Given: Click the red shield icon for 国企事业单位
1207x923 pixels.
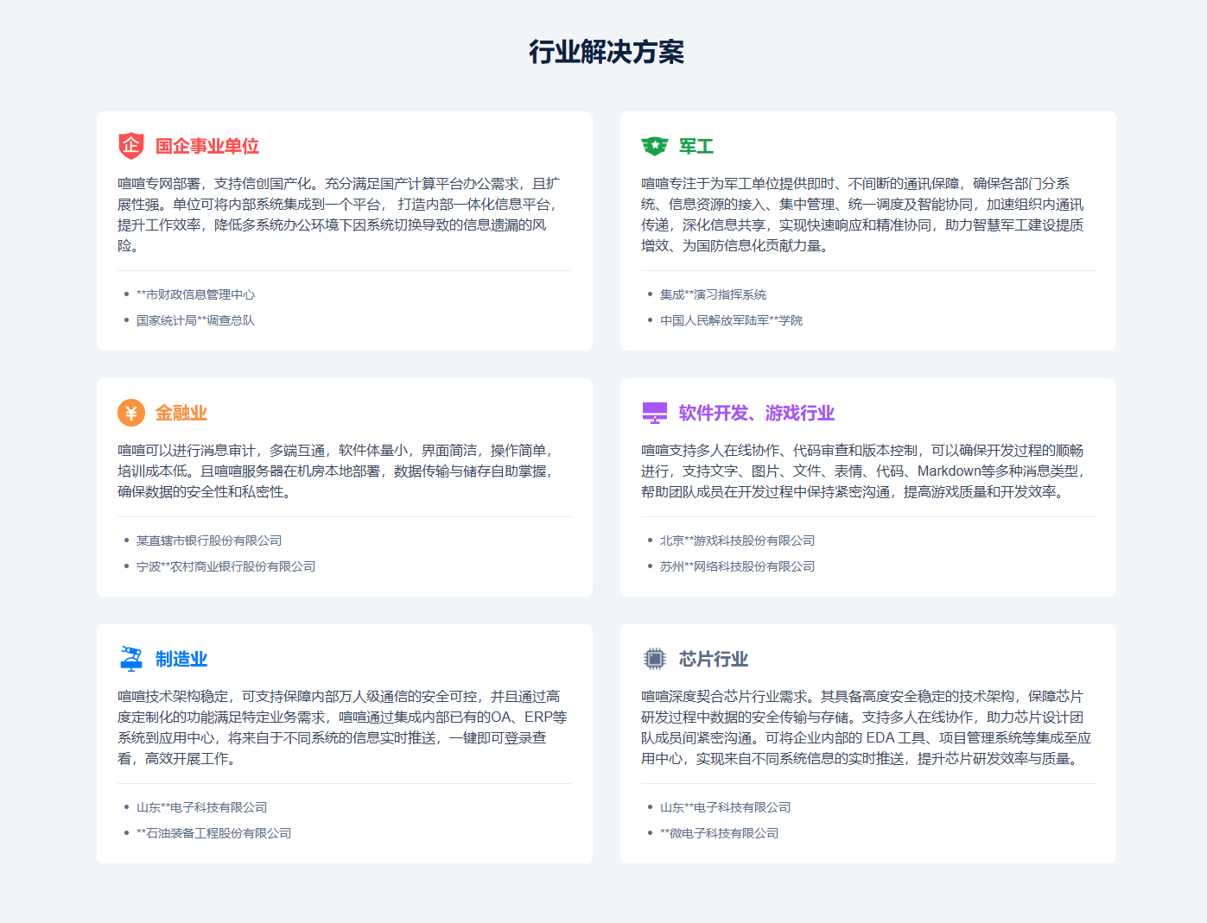Looking at the screenshot, I should click(x=130, y=146).
